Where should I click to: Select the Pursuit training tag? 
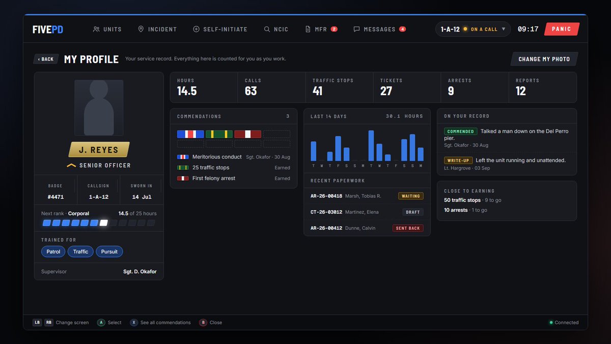109,252
